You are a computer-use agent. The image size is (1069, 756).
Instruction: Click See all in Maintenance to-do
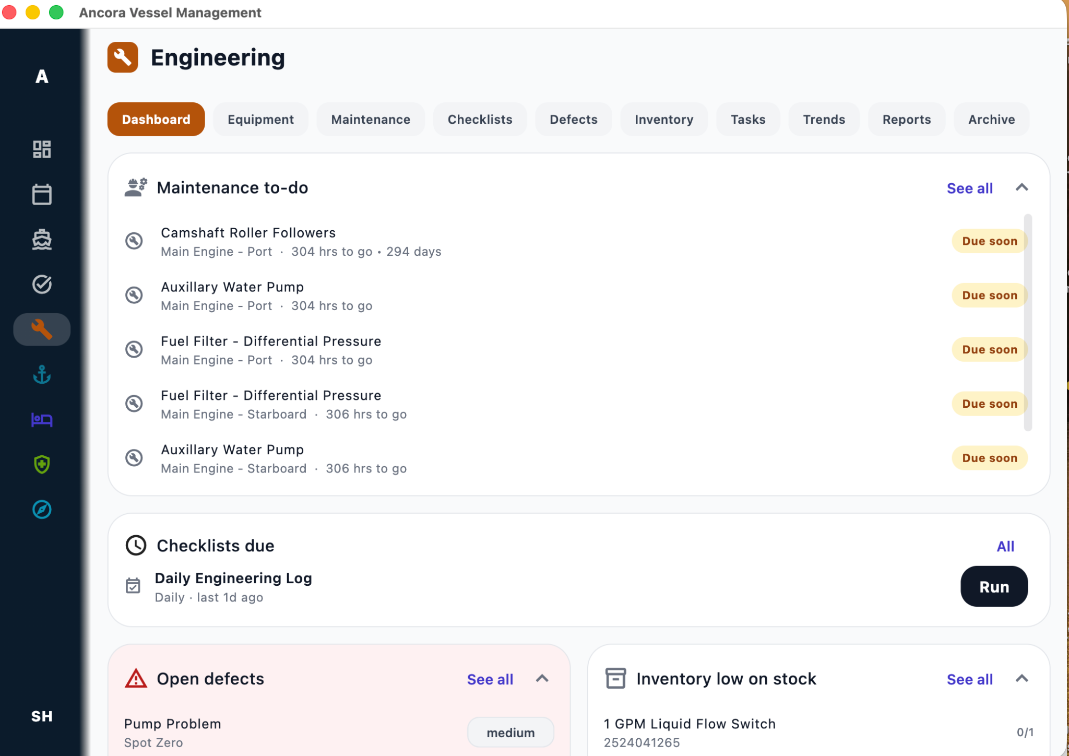[970, 188]
